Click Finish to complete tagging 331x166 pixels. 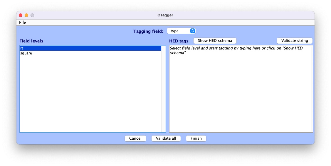196,138
